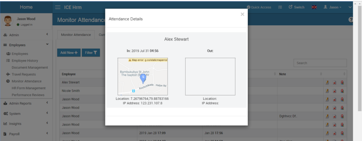Expand the Payroll sidebar section

(26, 134)
